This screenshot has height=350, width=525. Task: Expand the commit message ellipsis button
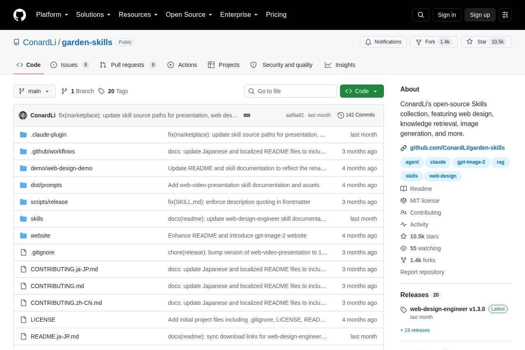[247, 115]
